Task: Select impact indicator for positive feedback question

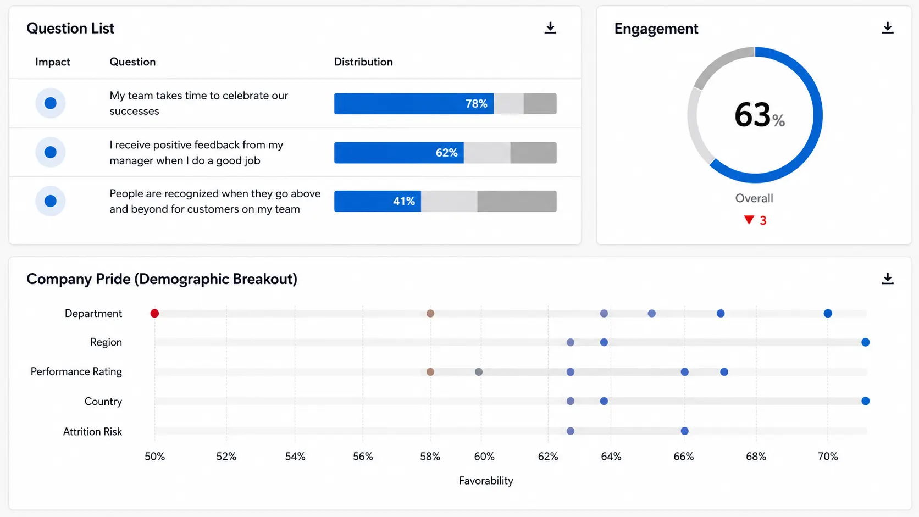Action: click(x=51, y=152)
